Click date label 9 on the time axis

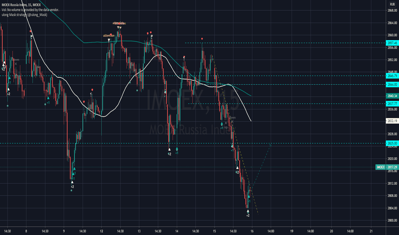click(64, 231)
